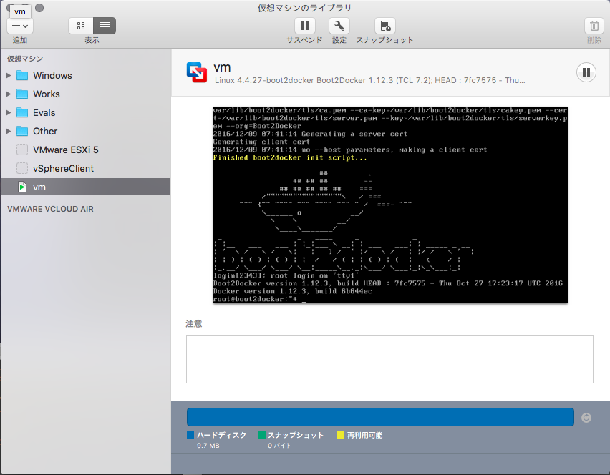This screenshot has height=475, width=610.
Task: Expand the Windows folder
Action: (x=8, y=75)
